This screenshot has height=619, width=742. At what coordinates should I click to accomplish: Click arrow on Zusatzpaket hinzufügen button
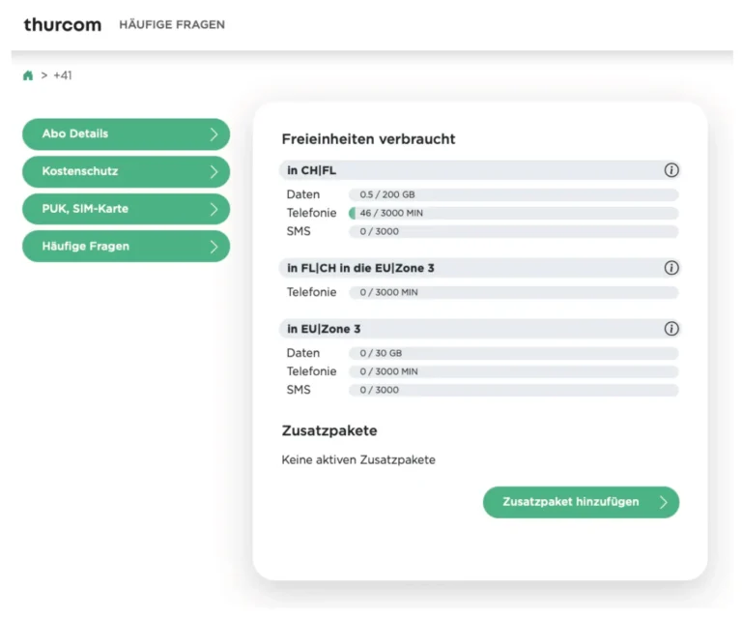[663, 502]
